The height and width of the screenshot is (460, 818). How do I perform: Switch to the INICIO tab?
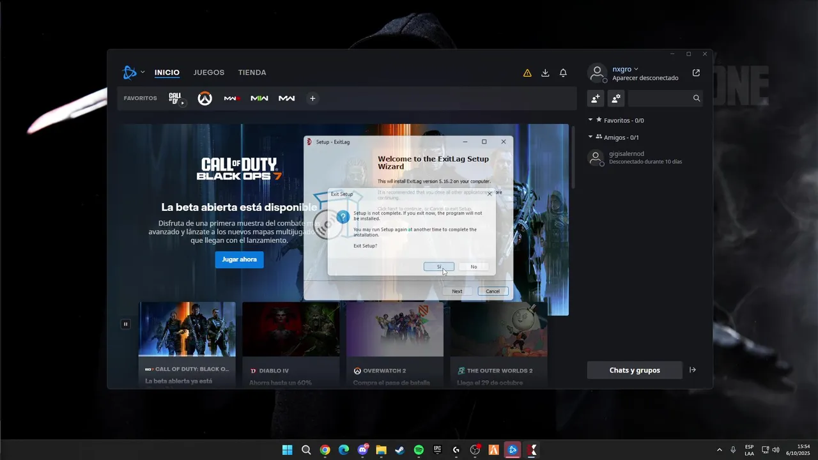pos(167,73)
